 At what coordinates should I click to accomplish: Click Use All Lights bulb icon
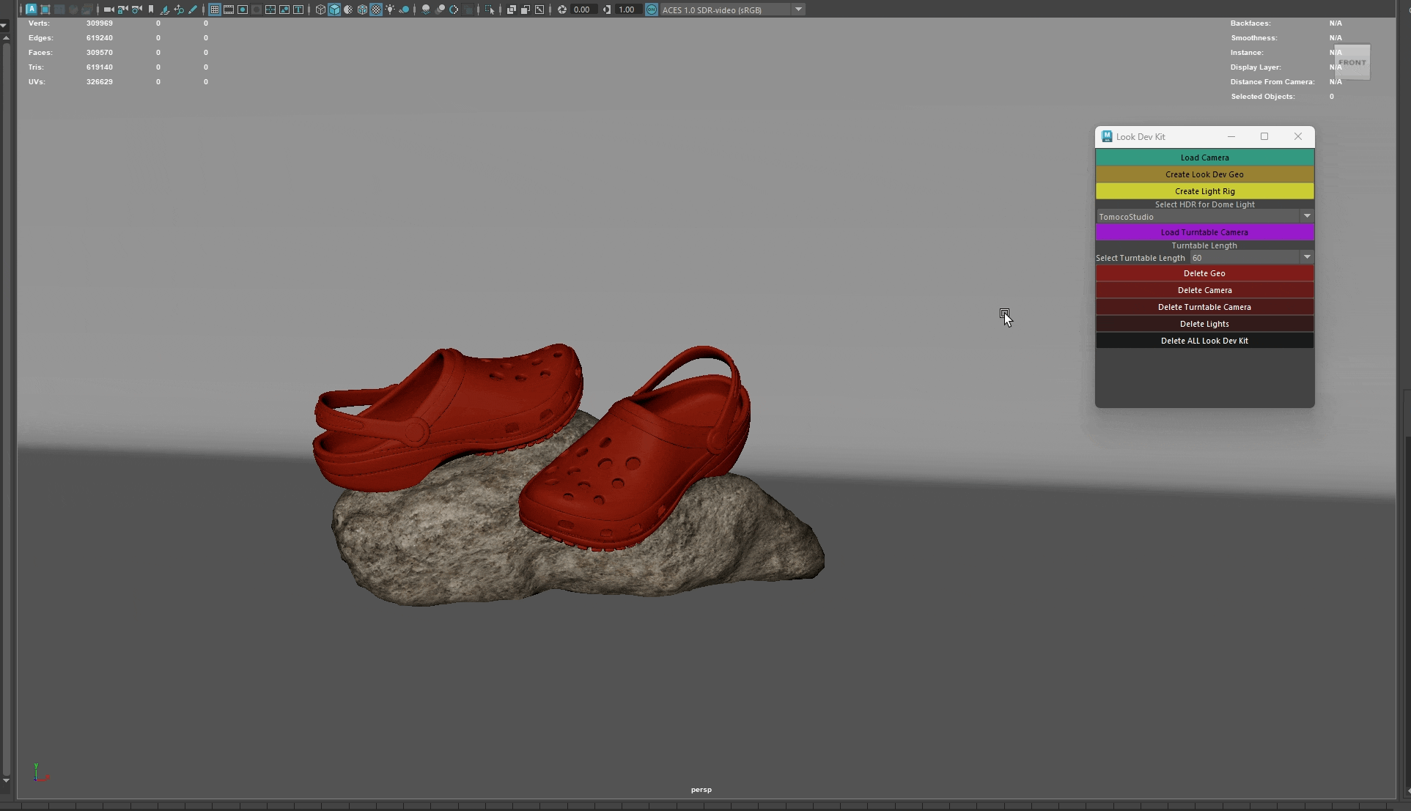tap(391, 10)
